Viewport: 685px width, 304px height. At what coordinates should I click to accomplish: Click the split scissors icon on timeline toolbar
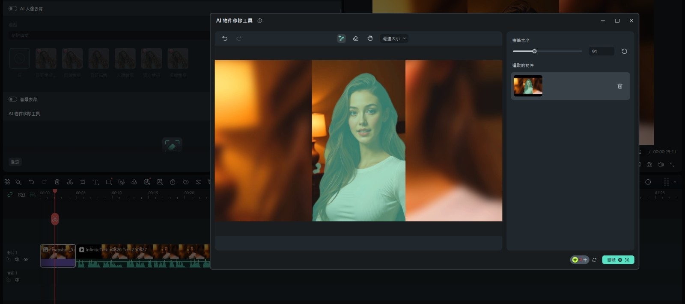70,182
